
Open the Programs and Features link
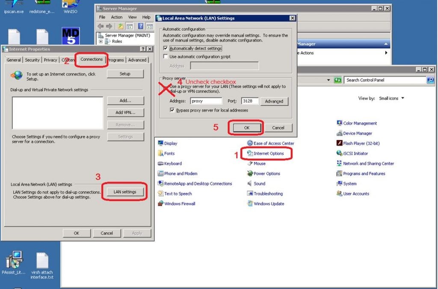[364, 174]
